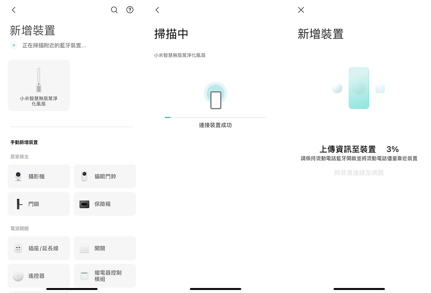
Task: Click the fan image in the discovered device card
Action: [39, 80]
